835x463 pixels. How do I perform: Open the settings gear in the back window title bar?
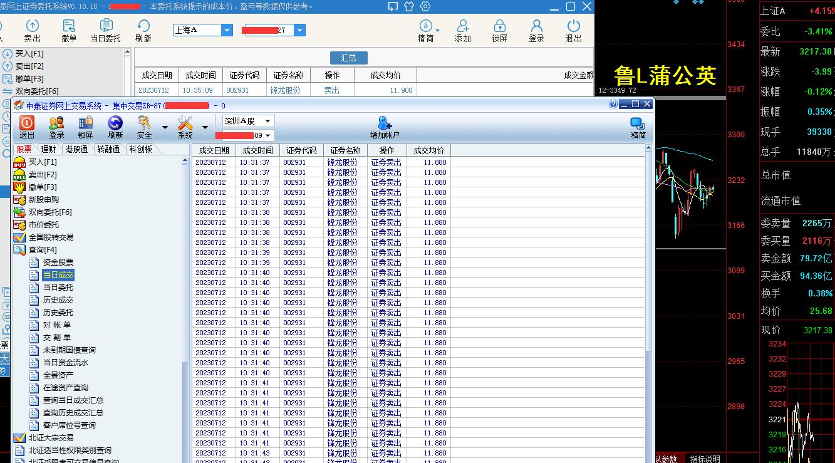tap(425, 6)
